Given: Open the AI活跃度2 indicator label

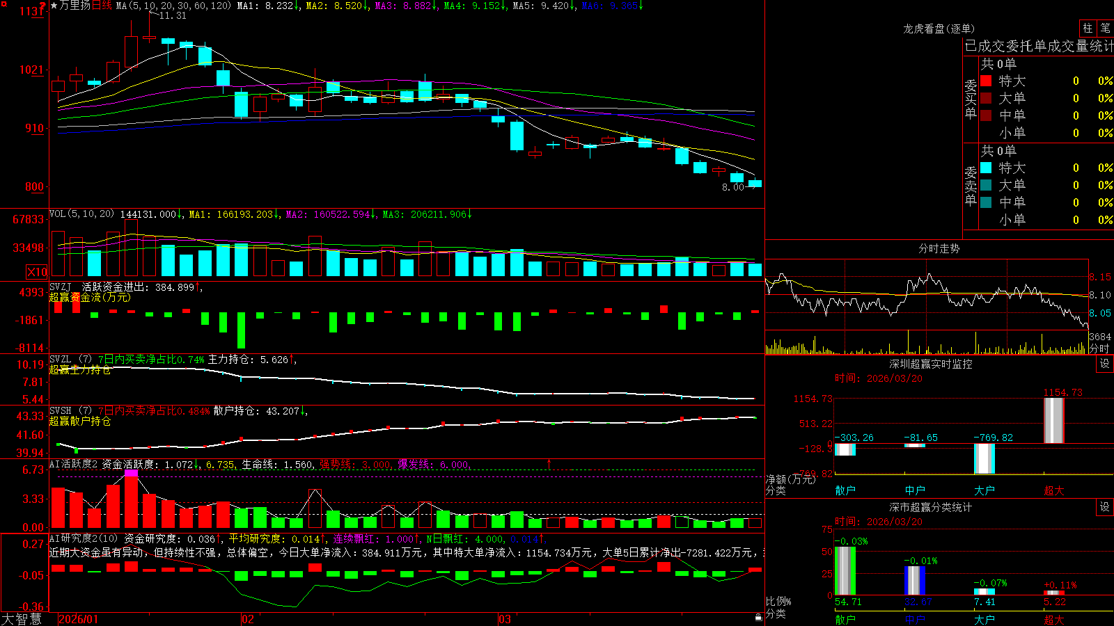Looking at the screenshot, I should pos(74,464).
